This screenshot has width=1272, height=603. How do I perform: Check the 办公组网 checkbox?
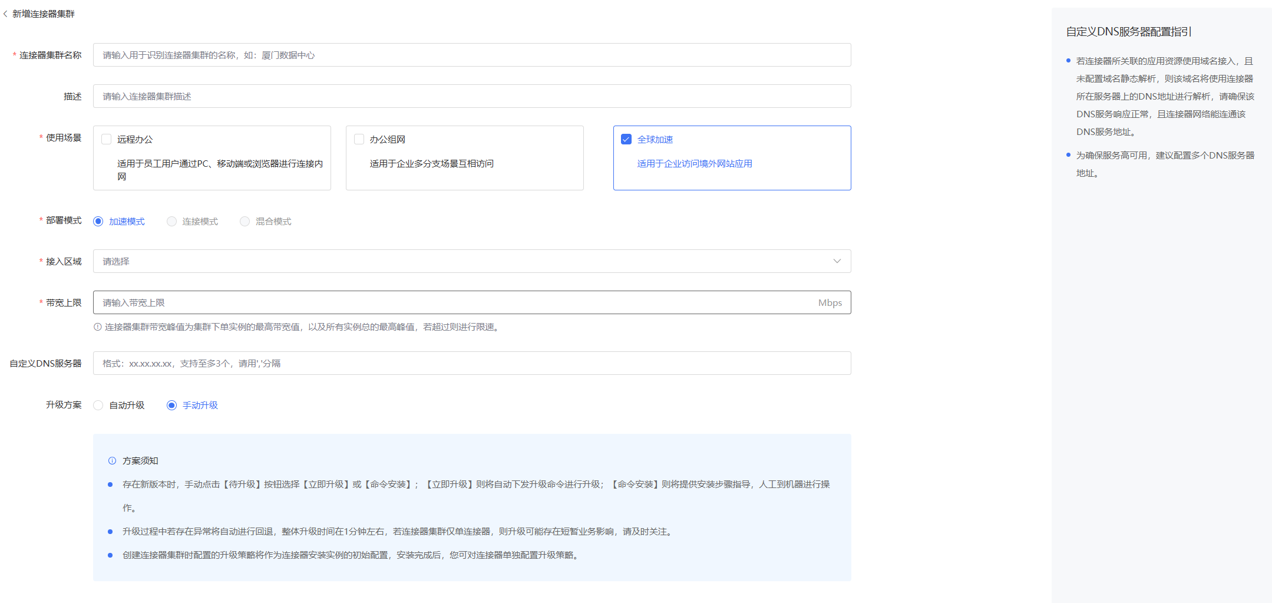click(359, 139)
